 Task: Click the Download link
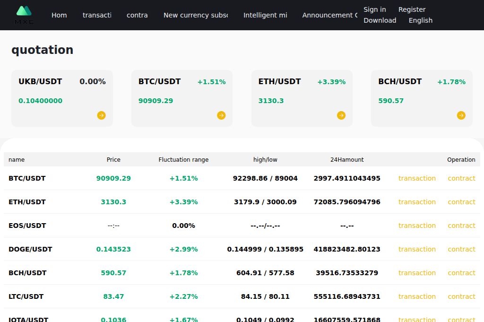coord(380,20)
